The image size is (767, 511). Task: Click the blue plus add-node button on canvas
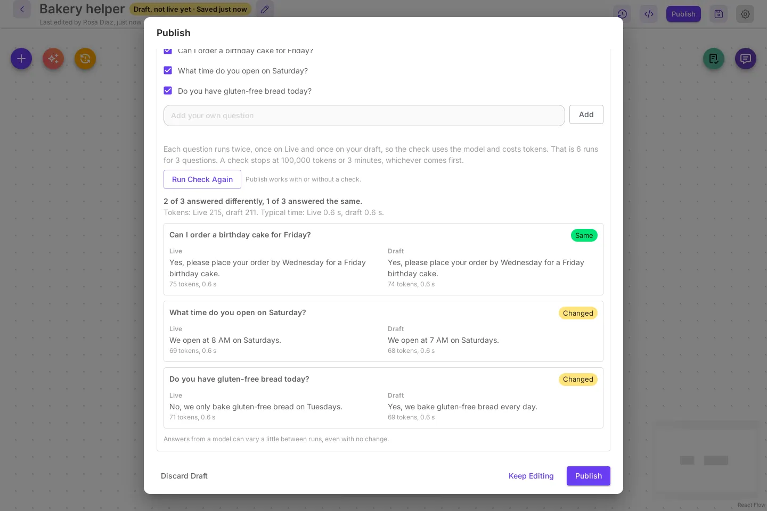point(21,59)
